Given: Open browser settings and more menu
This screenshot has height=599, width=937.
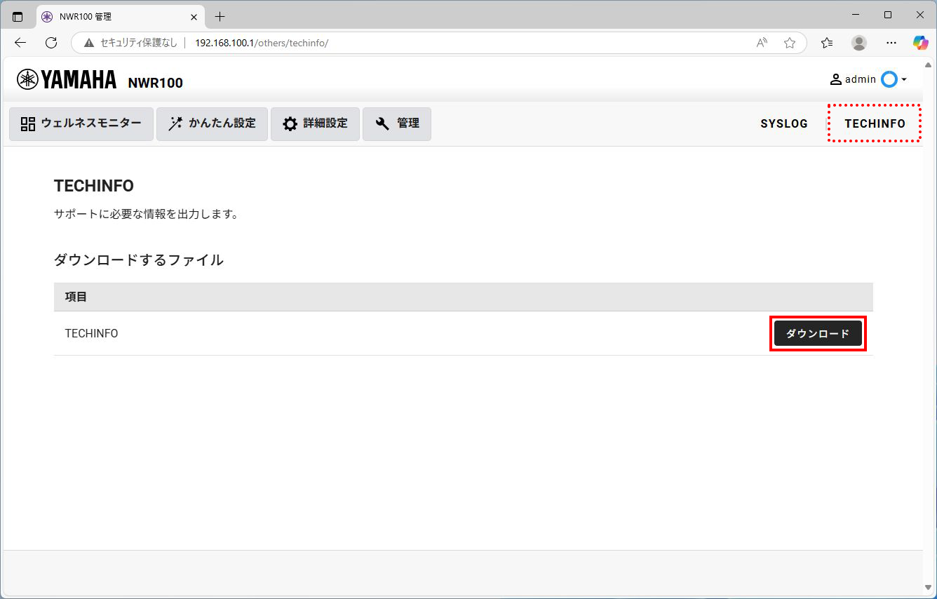Looking at the screenshot, I should pos(891,43).
